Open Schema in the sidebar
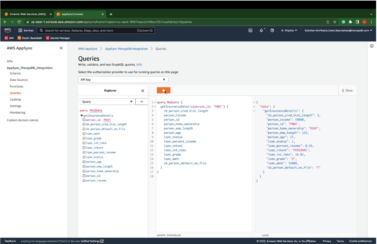Viewport: 377px width, 244px height. coord(15,73)
